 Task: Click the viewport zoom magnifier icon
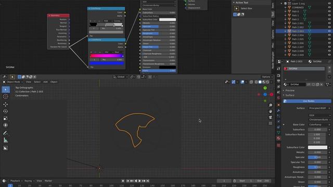[x=271, y=105]
